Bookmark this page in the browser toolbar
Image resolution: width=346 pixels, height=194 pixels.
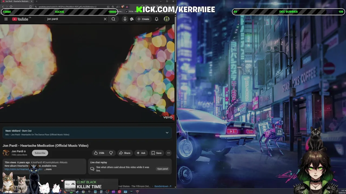point(31,6)
